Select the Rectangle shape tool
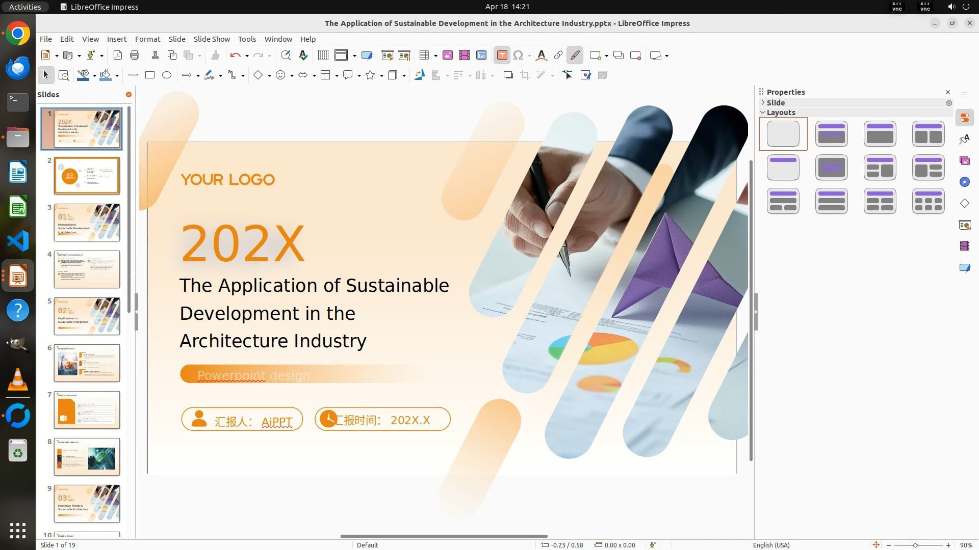This screenshot has height=550, width=979. click(150, 75)
